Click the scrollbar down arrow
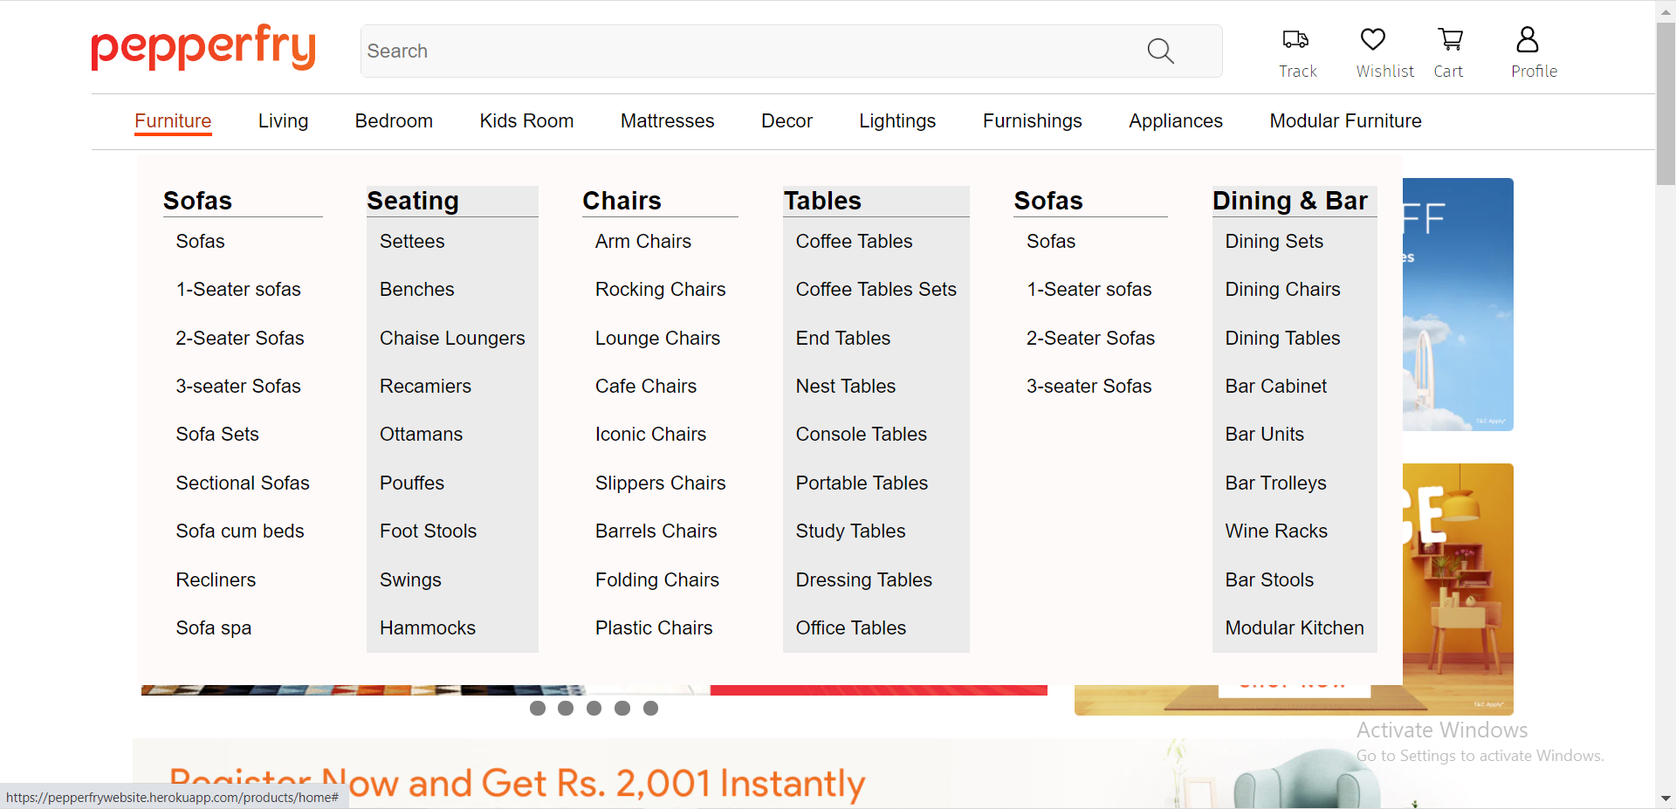The image size is (1676, 809). tap(1666, 799)
